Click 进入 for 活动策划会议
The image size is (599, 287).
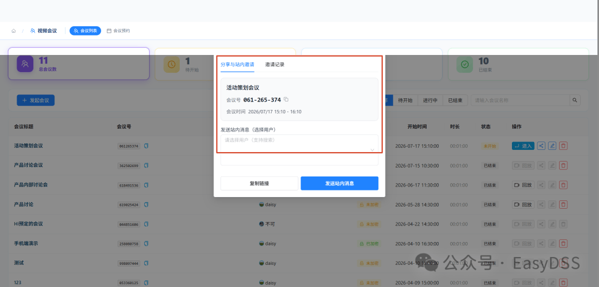pyautogui.click(x=523, y=145)
